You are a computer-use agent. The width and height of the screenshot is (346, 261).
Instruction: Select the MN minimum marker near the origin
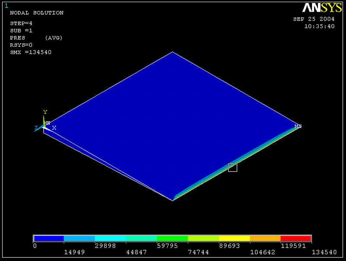click(47, 123)
